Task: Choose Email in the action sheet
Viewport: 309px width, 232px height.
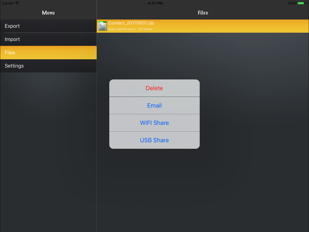Action: [154, 105]
